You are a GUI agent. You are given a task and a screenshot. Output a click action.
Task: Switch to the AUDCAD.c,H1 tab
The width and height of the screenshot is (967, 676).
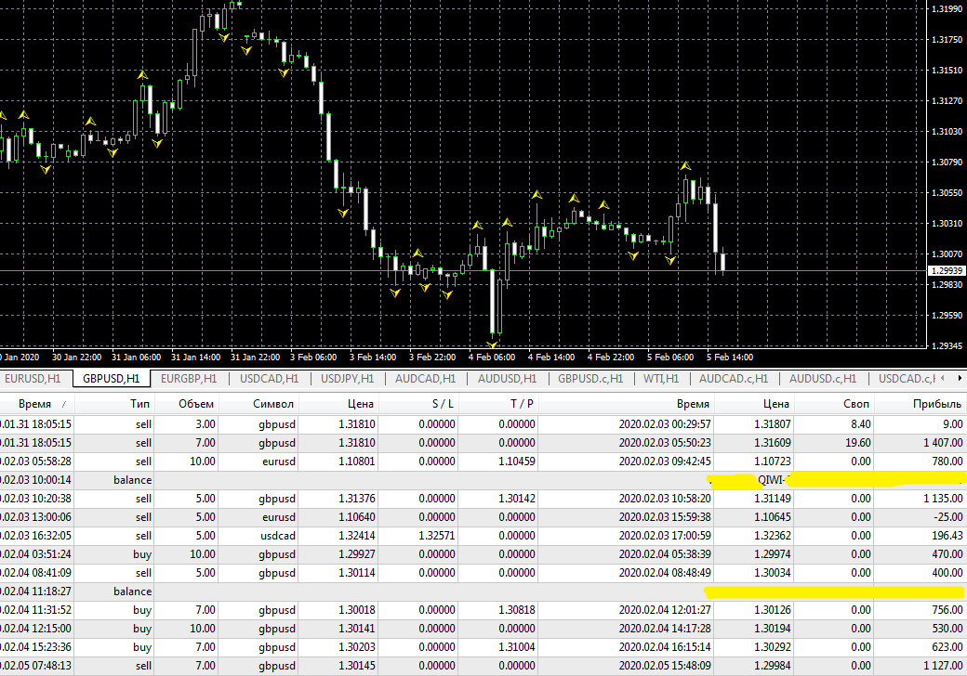coord(734,379)
